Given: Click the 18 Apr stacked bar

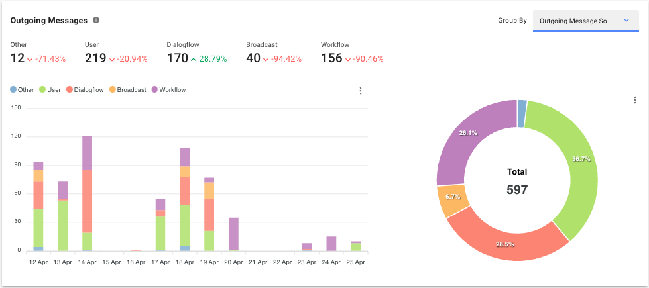Looking at the screenshot, I should click(185, 199).
